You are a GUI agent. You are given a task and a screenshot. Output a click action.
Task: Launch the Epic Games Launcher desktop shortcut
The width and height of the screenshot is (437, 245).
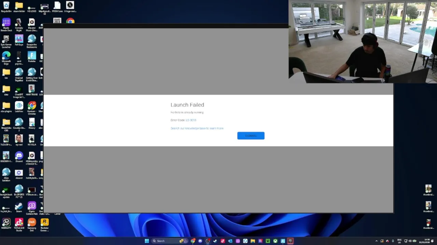6,42
